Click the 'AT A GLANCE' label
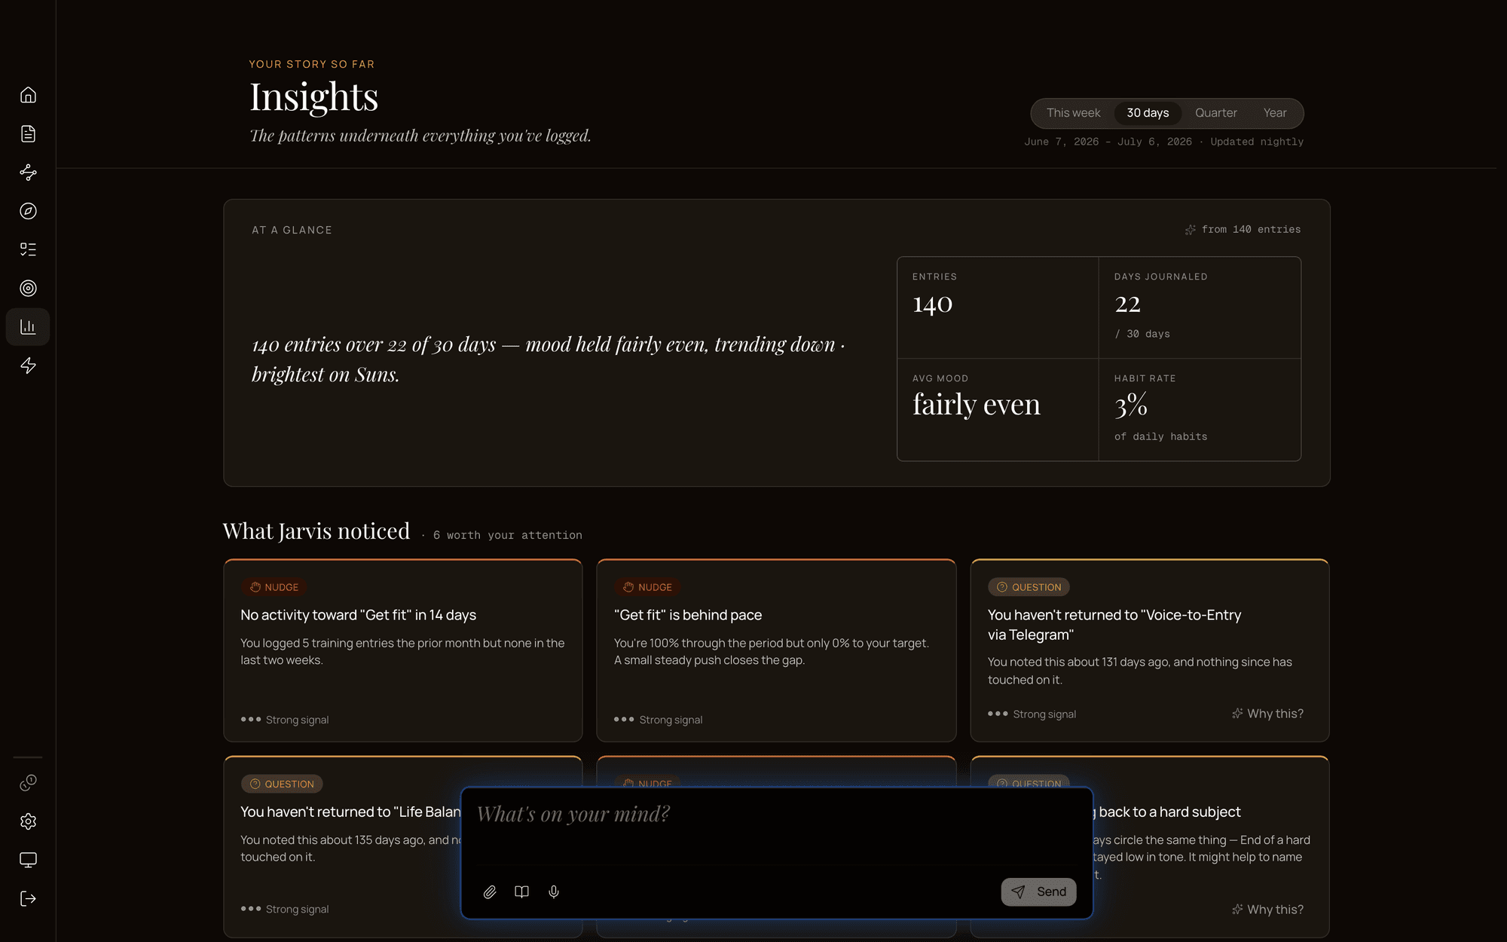The image size is (1507, 942). [292, 230]
